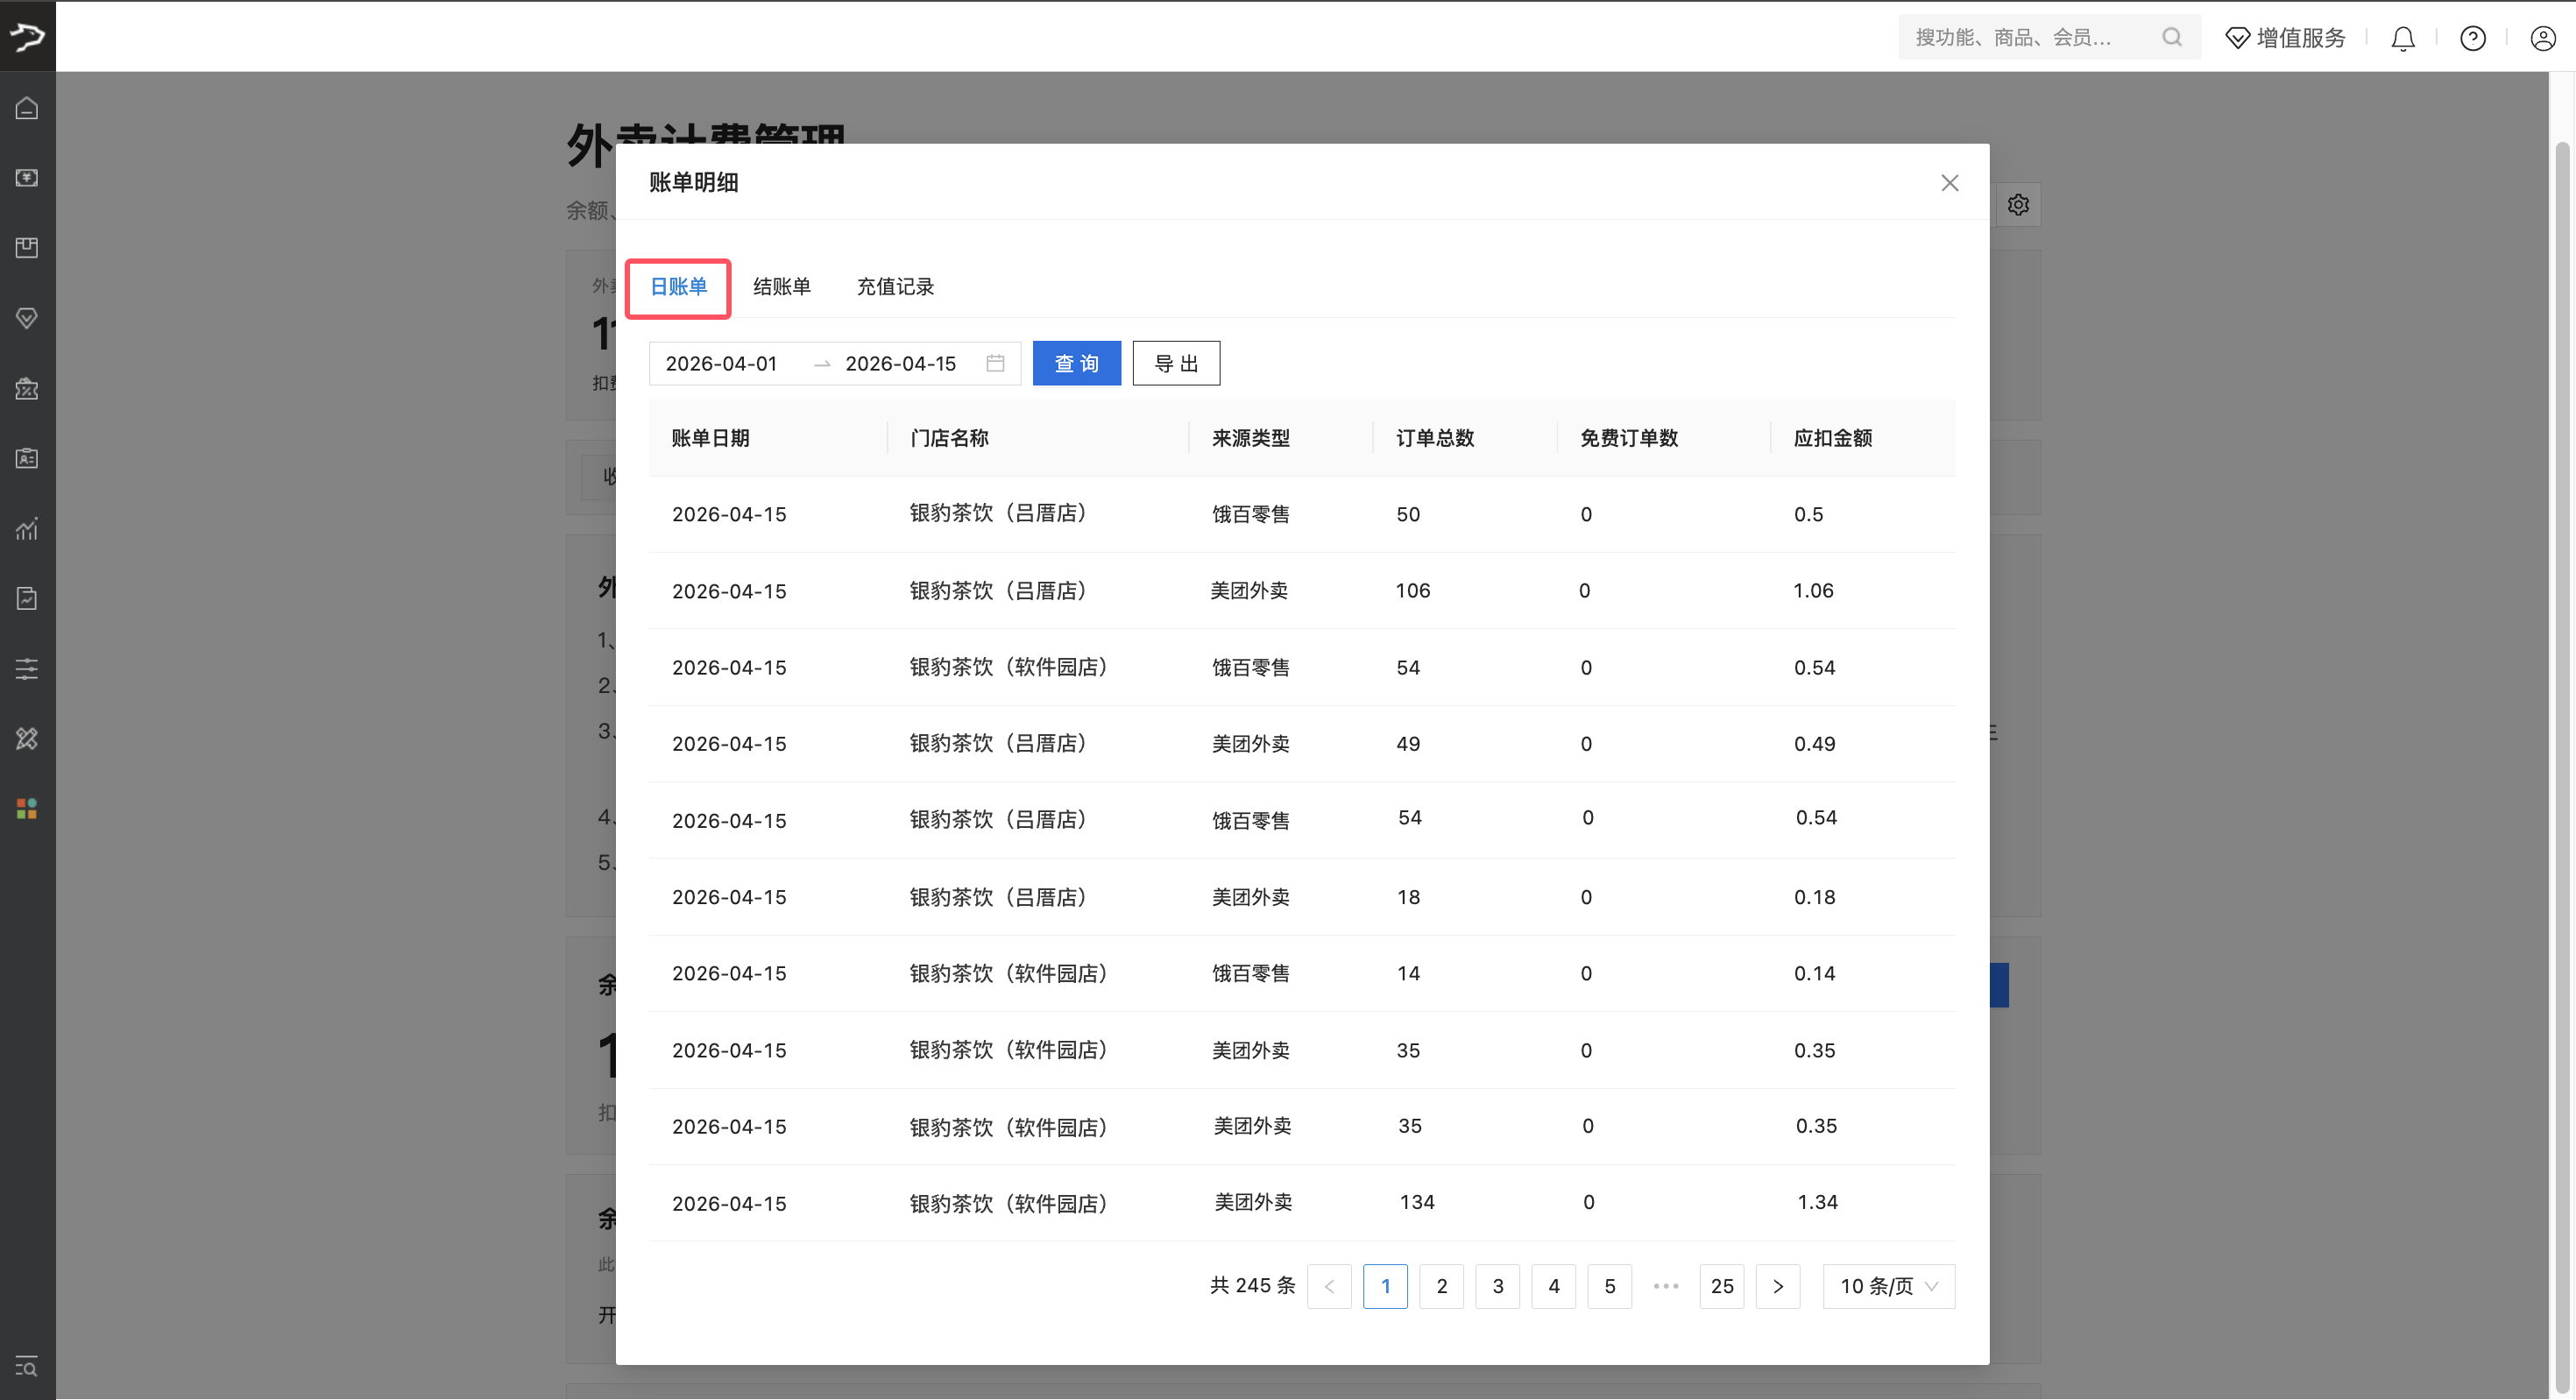2576x1400 pixels.
Task: Open the marketing coupon sidebar icon
Action: pos(27,388)
